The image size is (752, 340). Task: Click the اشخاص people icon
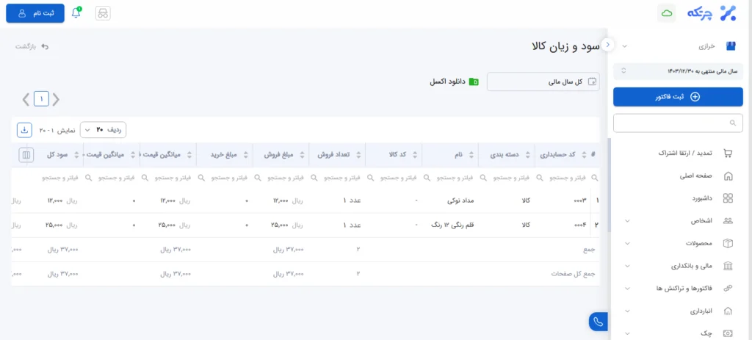click(728, 221)
